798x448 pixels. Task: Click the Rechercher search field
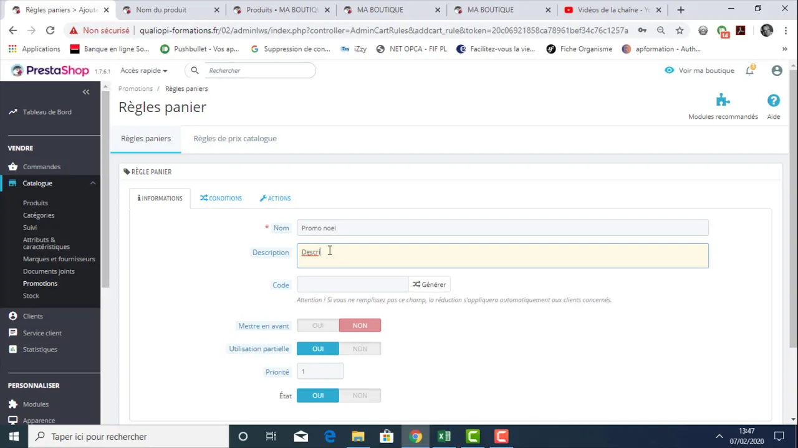point(259,70)
